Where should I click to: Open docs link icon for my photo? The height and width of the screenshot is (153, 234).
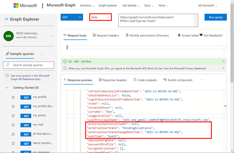13,116
